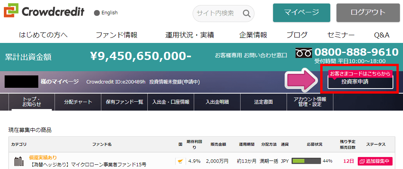Click 残り予定販売日数 column header
This screenshot has width=403, height=169.
click(x=348, y=144)
